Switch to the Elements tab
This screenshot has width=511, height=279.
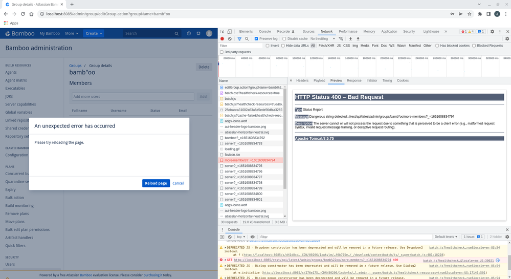coord(246,32)
